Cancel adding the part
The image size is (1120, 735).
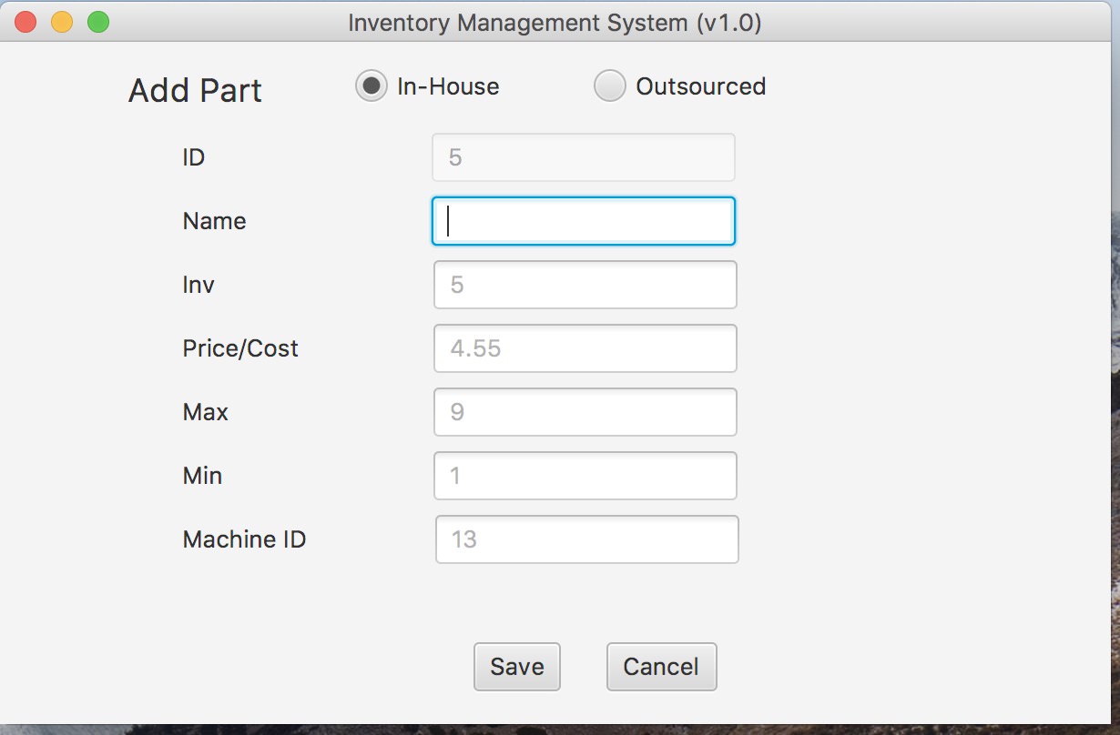click(x=661, y=667)
